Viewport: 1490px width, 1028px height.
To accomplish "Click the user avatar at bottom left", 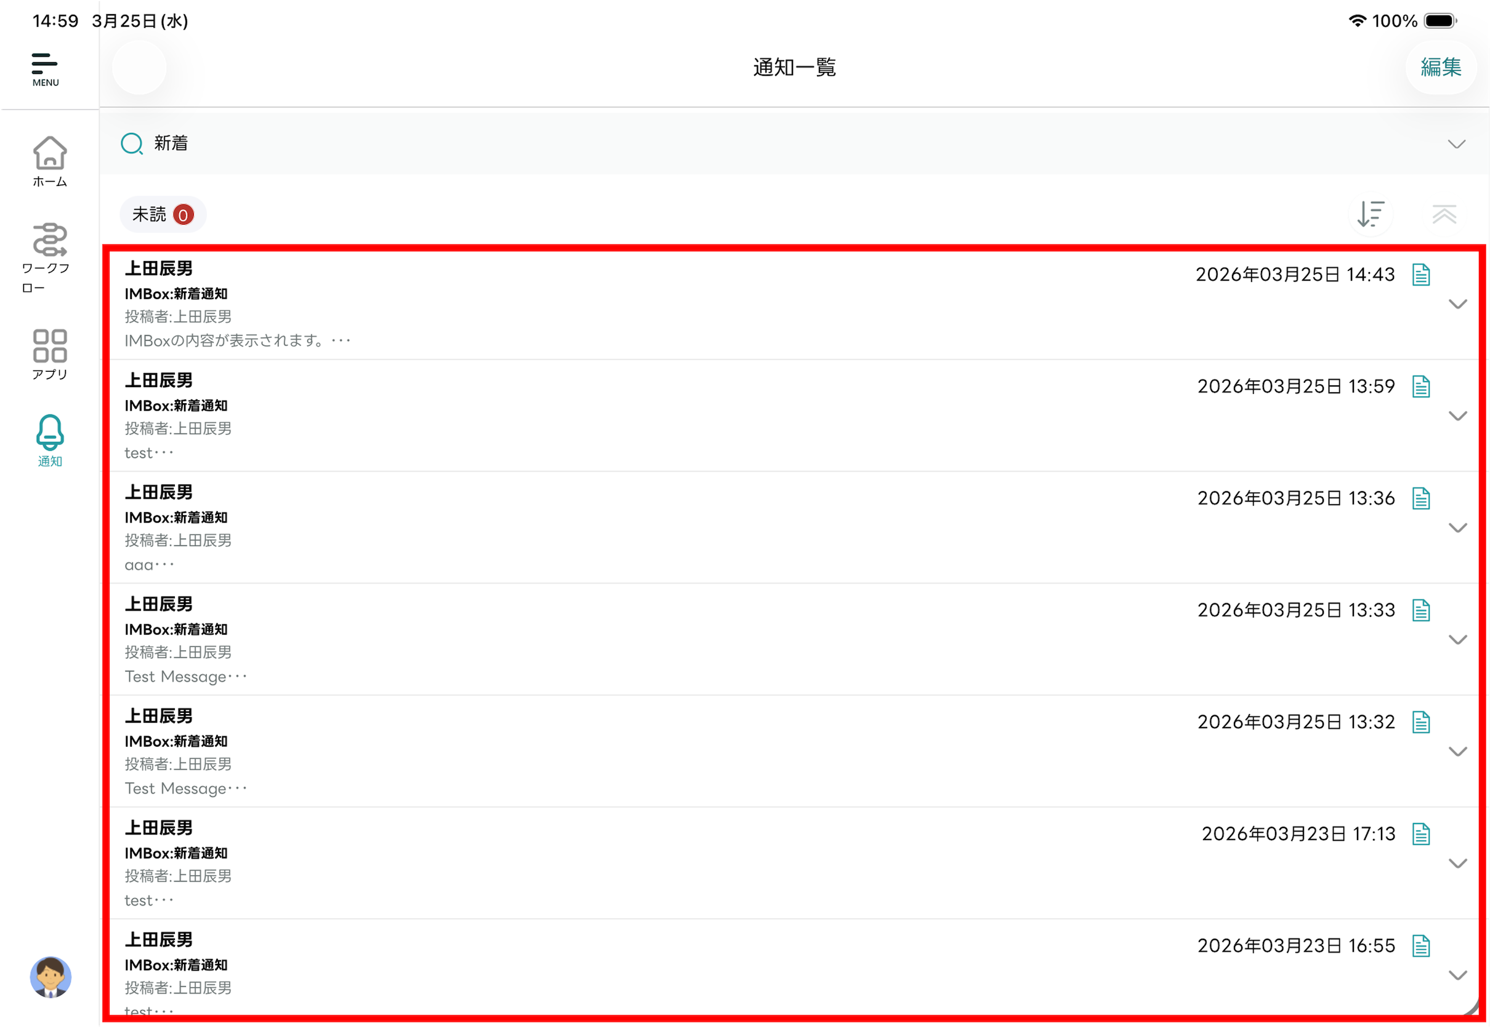I will coord(50,976).
